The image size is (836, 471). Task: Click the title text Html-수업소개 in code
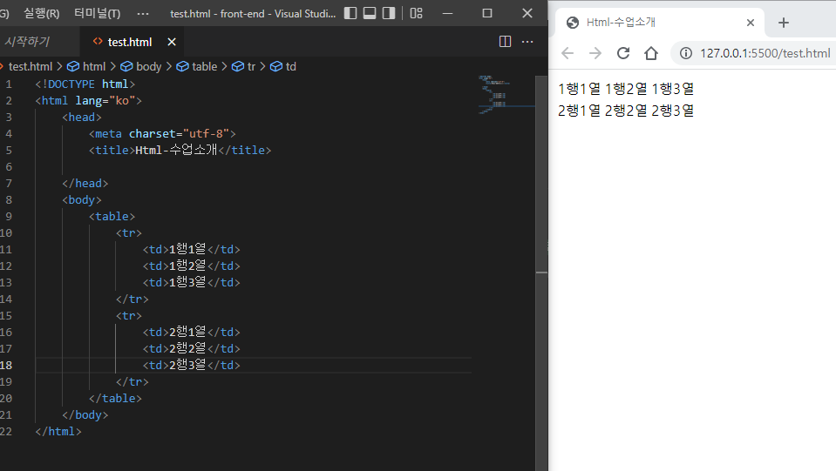[176, 150]
